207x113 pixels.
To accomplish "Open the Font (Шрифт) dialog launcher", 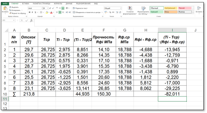I will pos(54,16).
